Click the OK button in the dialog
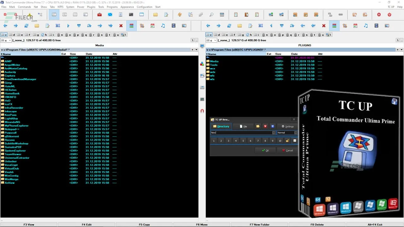The height and width of the screenshot is (227, 404). point(265,150)
